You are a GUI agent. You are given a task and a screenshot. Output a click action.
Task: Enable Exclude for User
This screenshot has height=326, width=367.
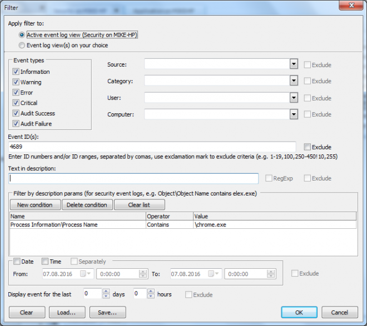pos(308,98)
